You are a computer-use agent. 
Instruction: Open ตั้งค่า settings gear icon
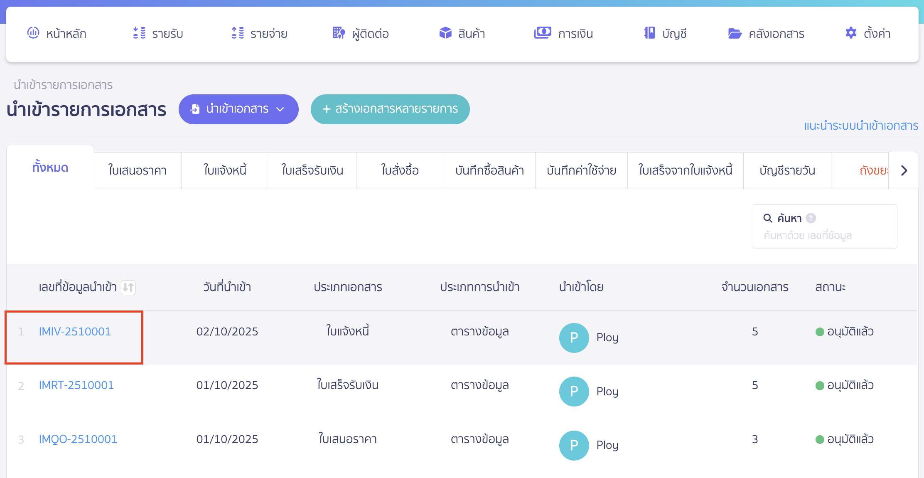(850, 33)
